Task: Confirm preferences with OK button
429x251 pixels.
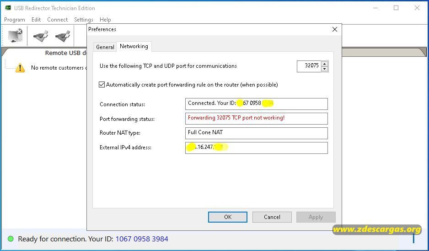Action: 228,217
